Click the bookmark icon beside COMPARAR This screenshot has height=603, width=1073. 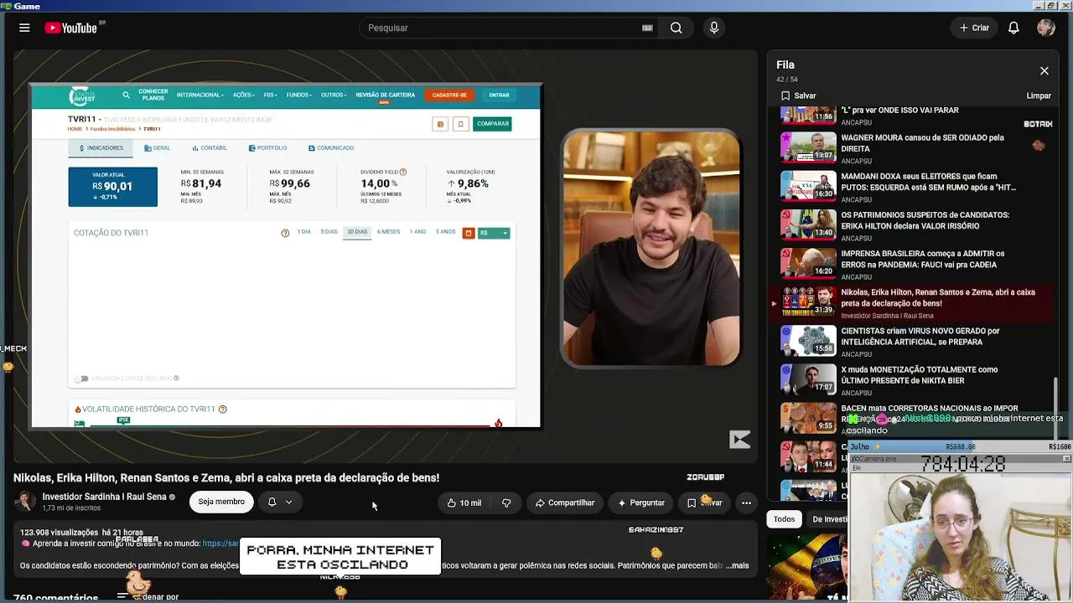coord(459,124)
